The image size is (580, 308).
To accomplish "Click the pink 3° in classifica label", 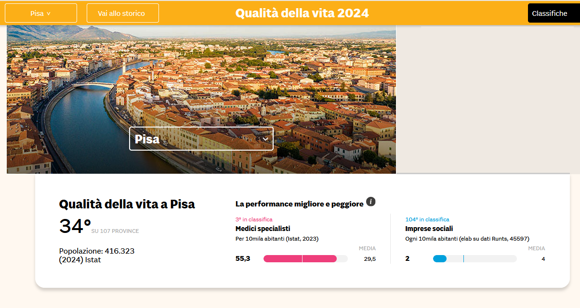I will (x=254, y=219).
